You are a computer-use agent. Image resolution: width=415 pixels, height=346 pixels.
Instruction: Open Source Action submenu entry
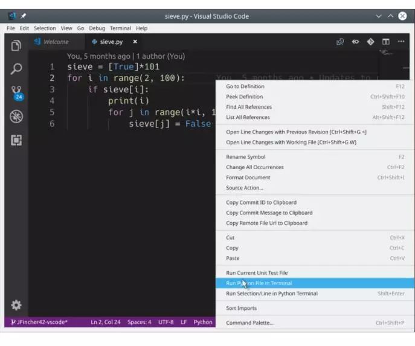click(315, 188)
